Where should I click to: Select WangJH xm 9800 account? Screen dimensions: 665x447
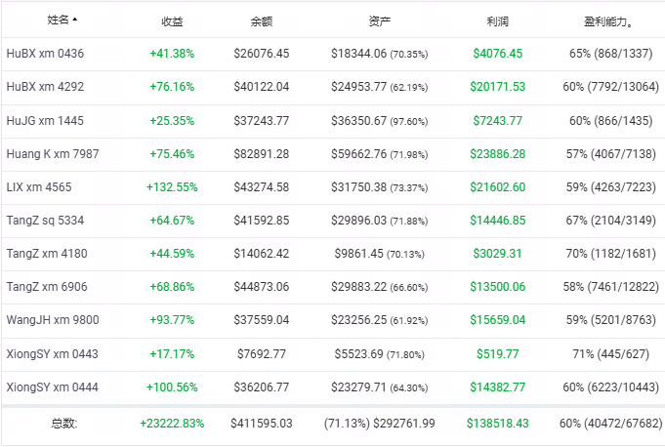(53, 319)
